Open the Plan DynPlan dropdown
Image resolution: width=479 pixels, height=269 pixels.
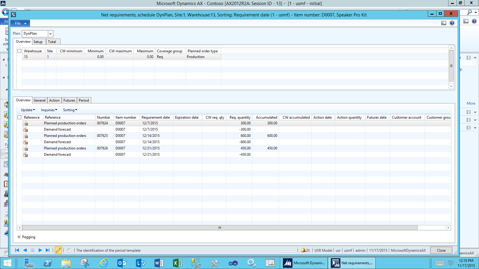[50, 33]
